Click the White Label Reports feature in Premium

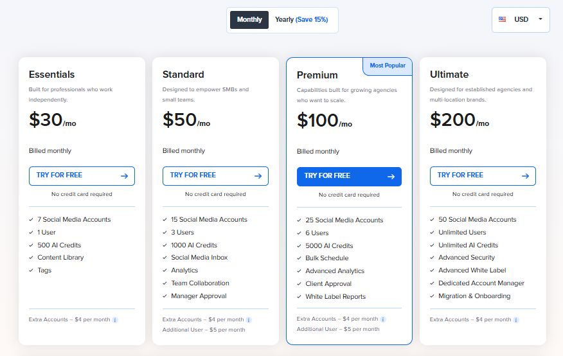click(335, 297)
